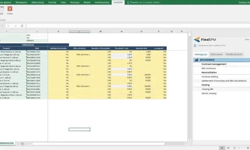Click the Multiple thresholds column header cell
The height and width of the screenshot is (150, 250).
[x=58, y=48]
